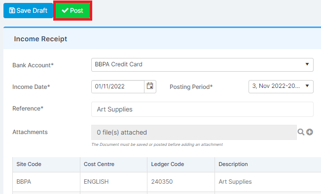321x194 pixels.
Task: Click into the Income Date field
Action: pos(118,86)
